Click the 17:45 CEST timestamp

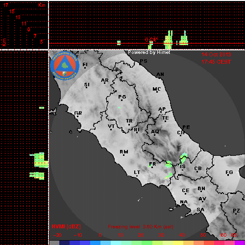216,62
